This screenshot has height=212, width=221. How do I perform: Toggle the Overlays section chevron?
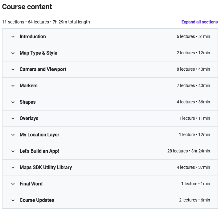click(x=13, y=118)
